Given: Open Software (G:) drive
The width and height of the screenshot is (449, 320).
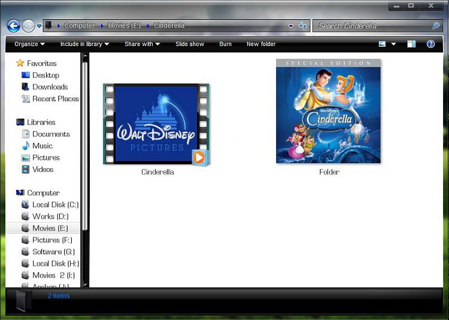Looking at the screenshot, I should pos(53,252).
